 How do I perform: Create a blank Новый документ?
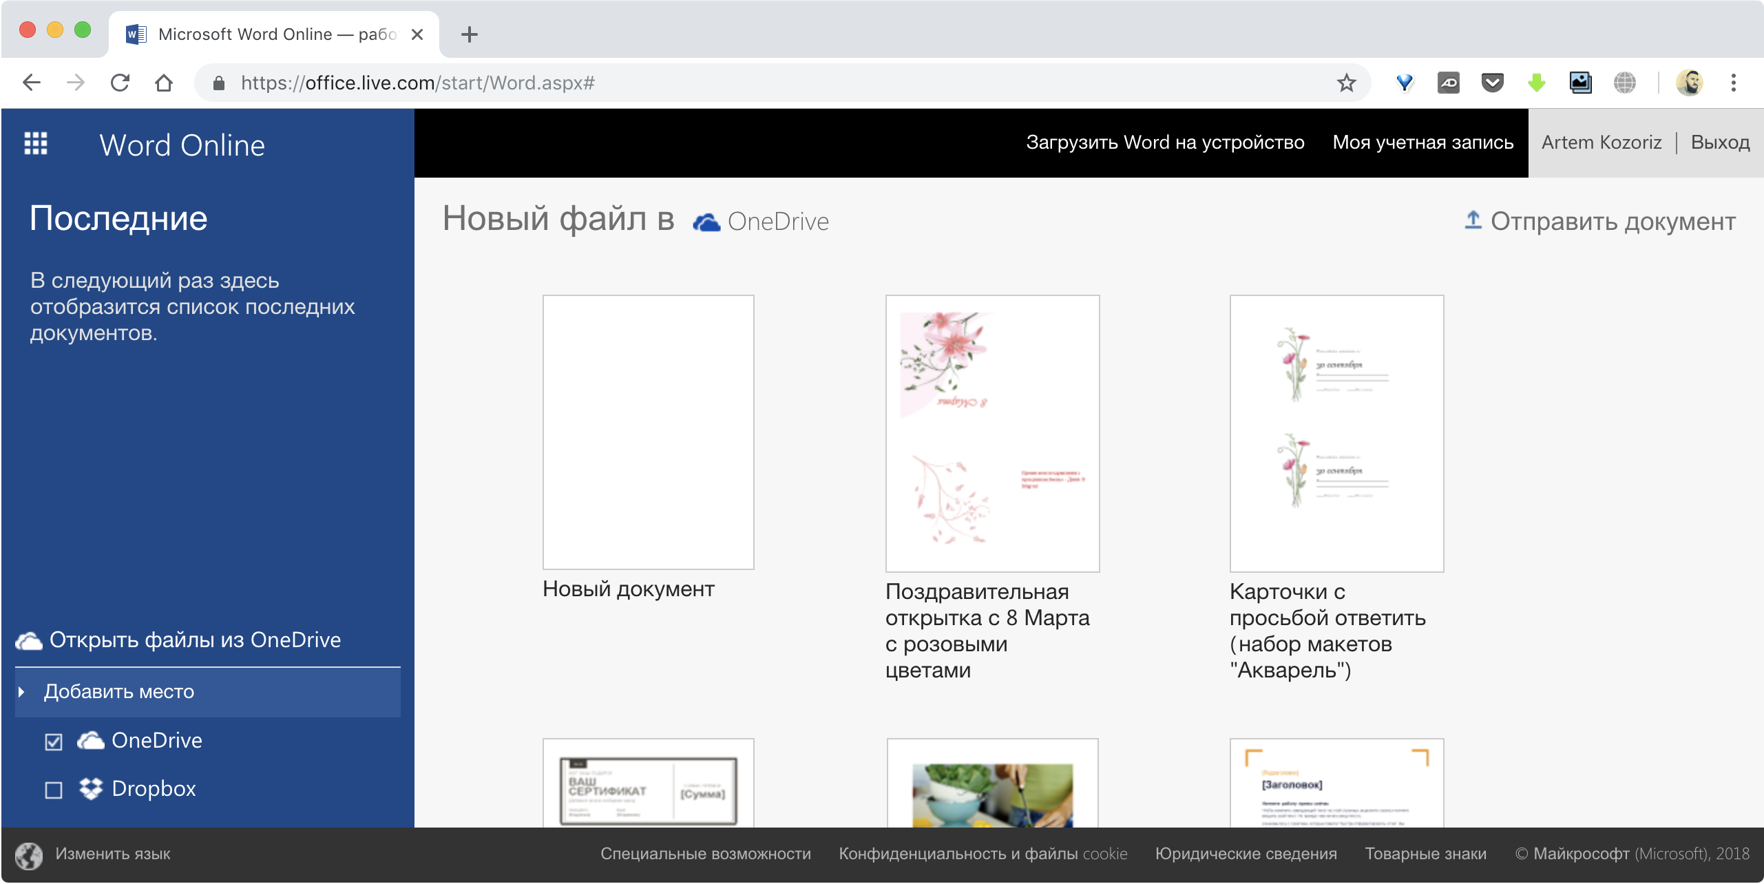click(x=649, y=432)
